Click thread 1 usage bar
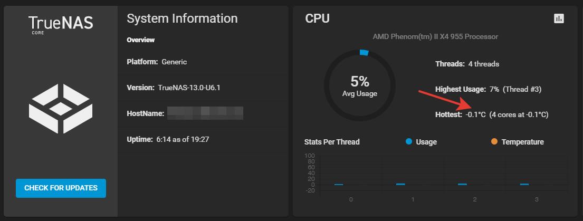Screen dimensions: 583x221 400,184
